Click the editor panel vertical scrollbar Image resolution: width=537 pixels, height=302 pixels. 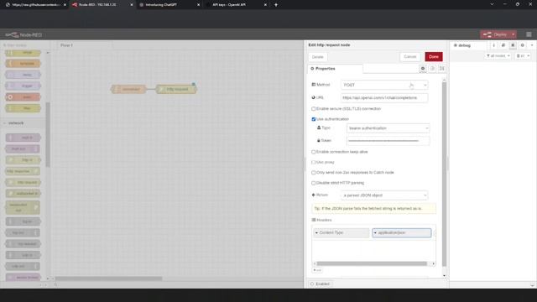[444, 174]
